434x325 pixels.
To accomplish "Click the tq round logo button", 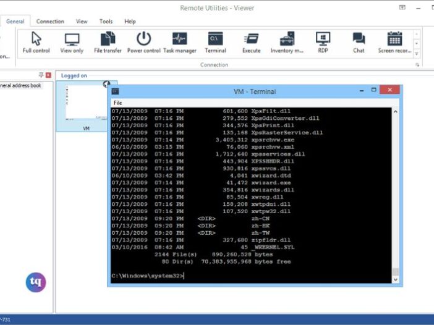I will coord(36,282).
